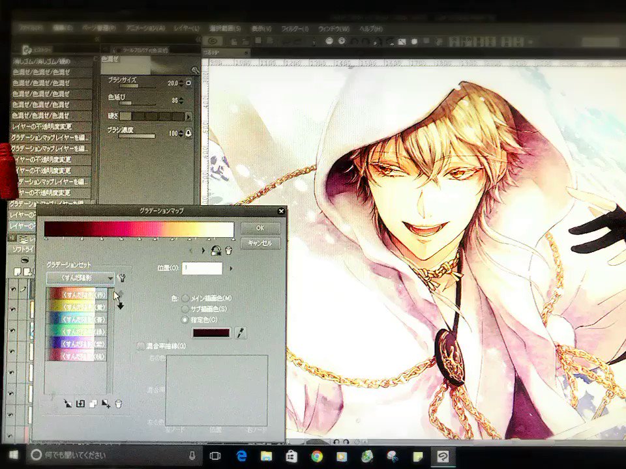This screenshot has width=626, height=469.
Task: Select サブ描画色(S) radio option
Action: (185, 309)
